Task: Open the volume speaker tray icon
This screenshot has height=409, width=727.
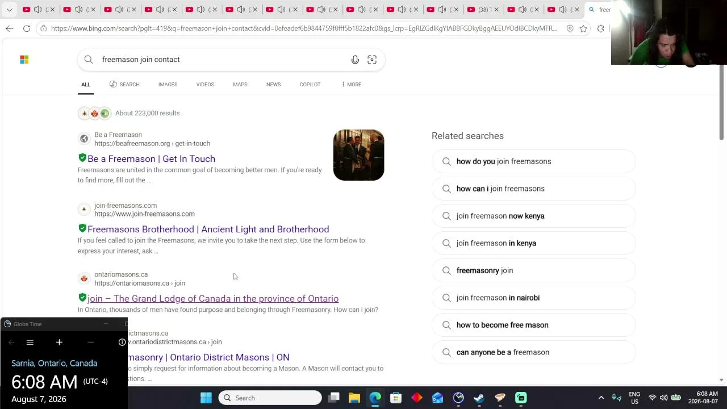Action: click(663, 398)
